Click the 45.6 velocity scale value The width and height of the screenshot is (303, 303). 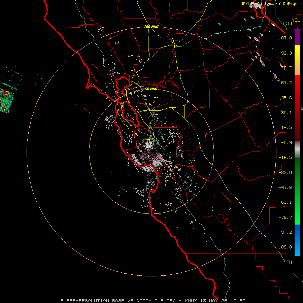[x=287, y=98]
